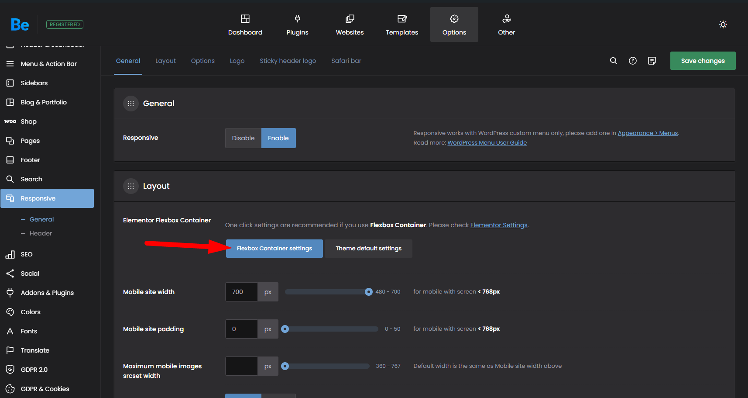Apply Theme default settings
This screenshot has height=398, width=748.
tap(369, 249)
